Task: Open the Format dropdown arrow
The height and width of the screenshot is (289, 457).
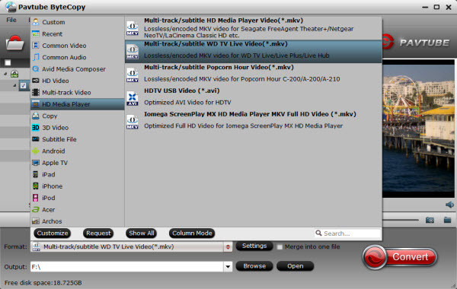Action: [228, 247]
